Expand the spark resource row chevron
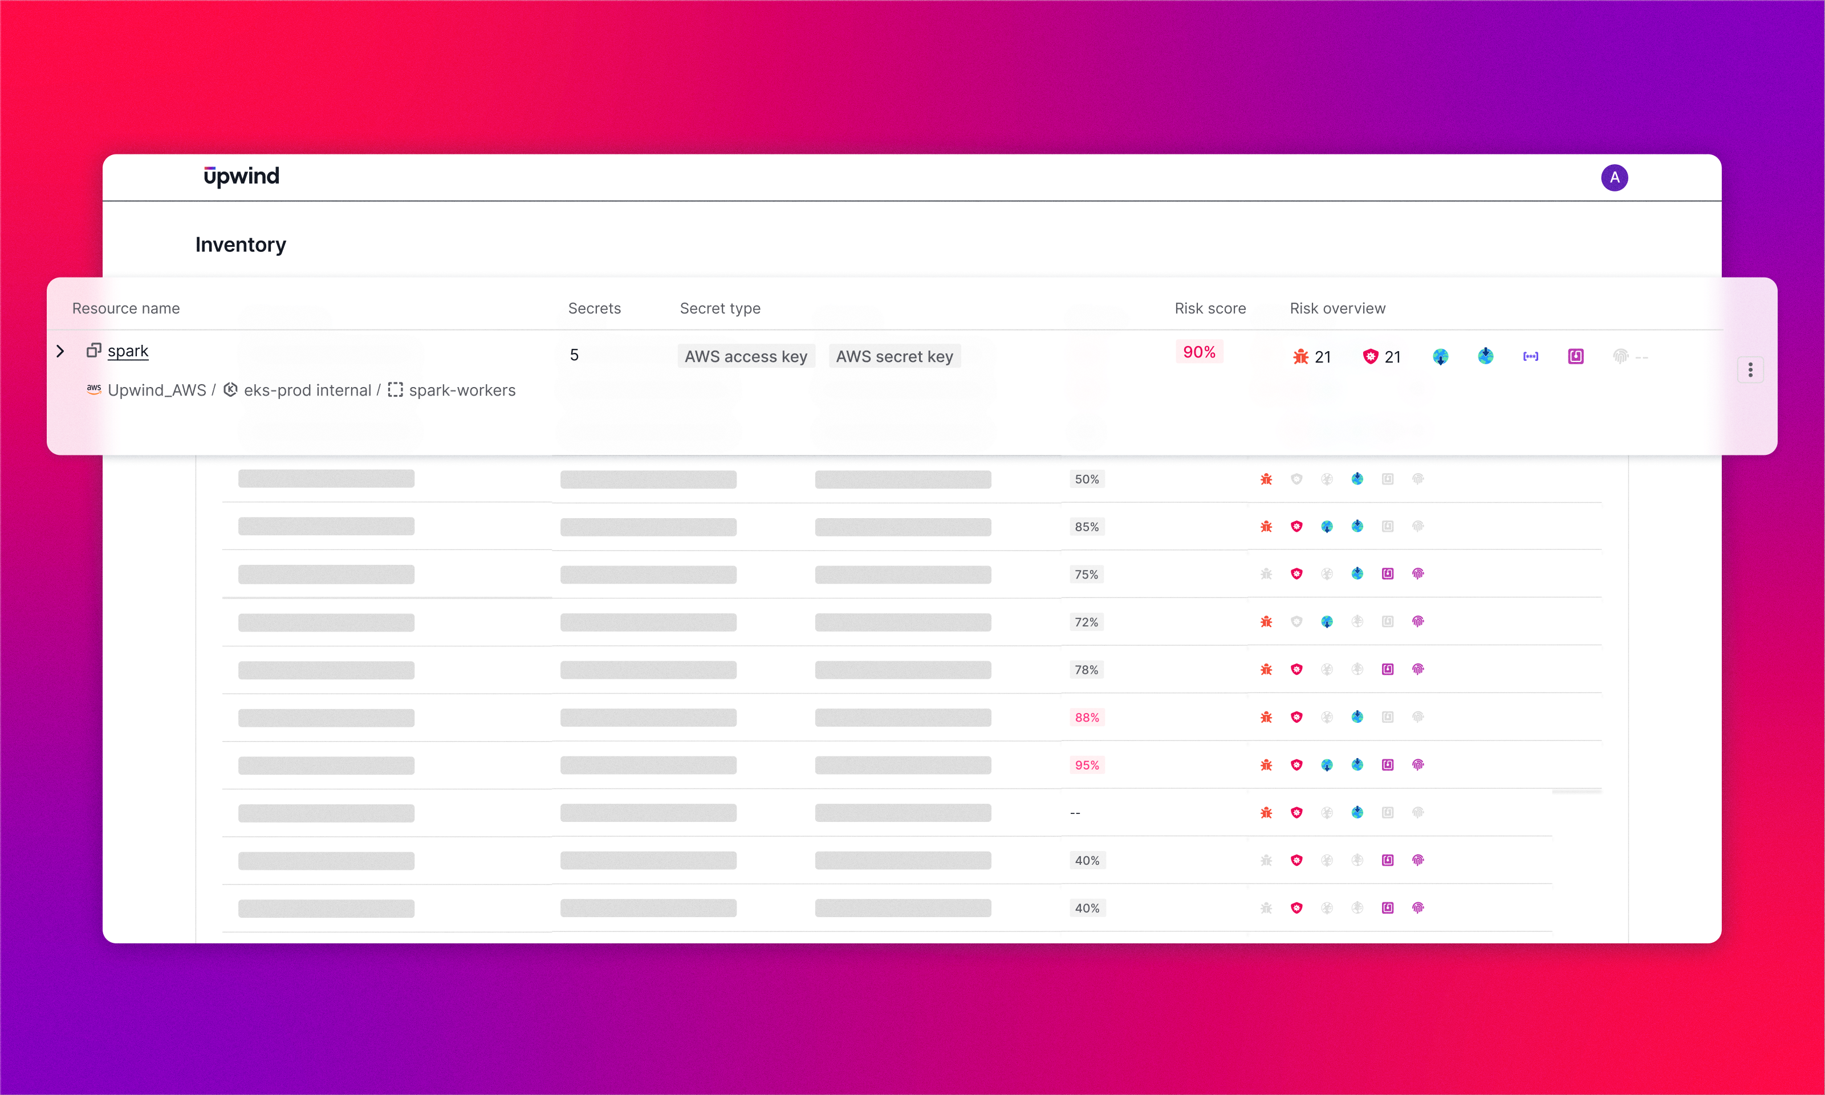 (x=60, y=351)
